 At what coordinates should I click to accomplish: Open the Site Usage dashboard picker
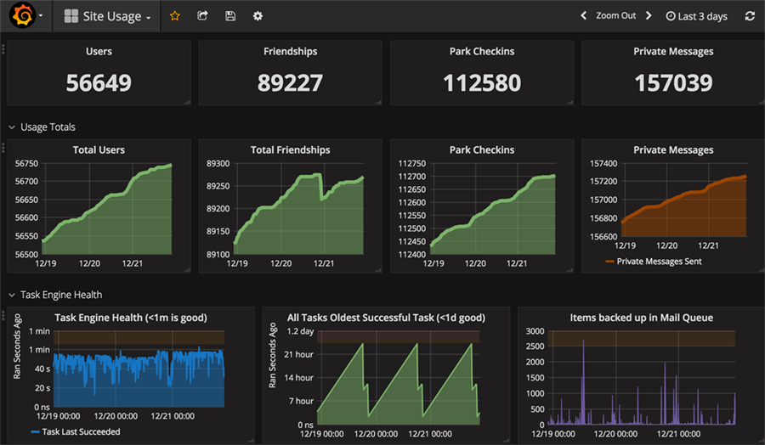pos(107,16)
